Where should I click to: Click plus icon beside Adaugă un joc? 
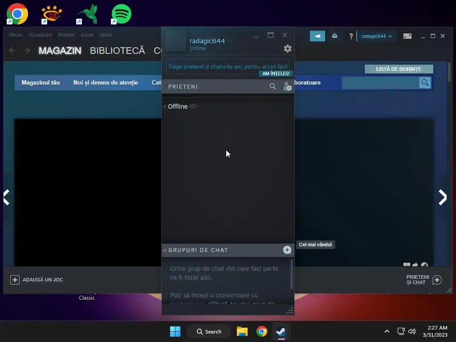click(x=15, y=280)
